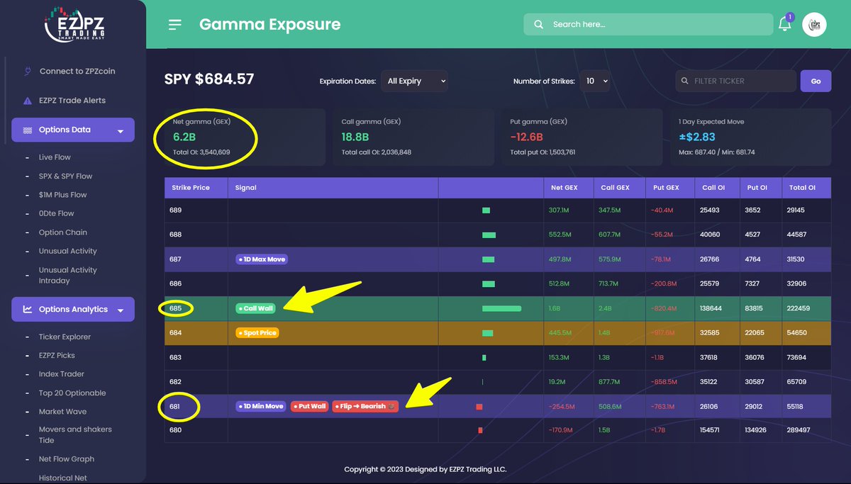Click the Put gamma -12.6B card

click(582, 137)
